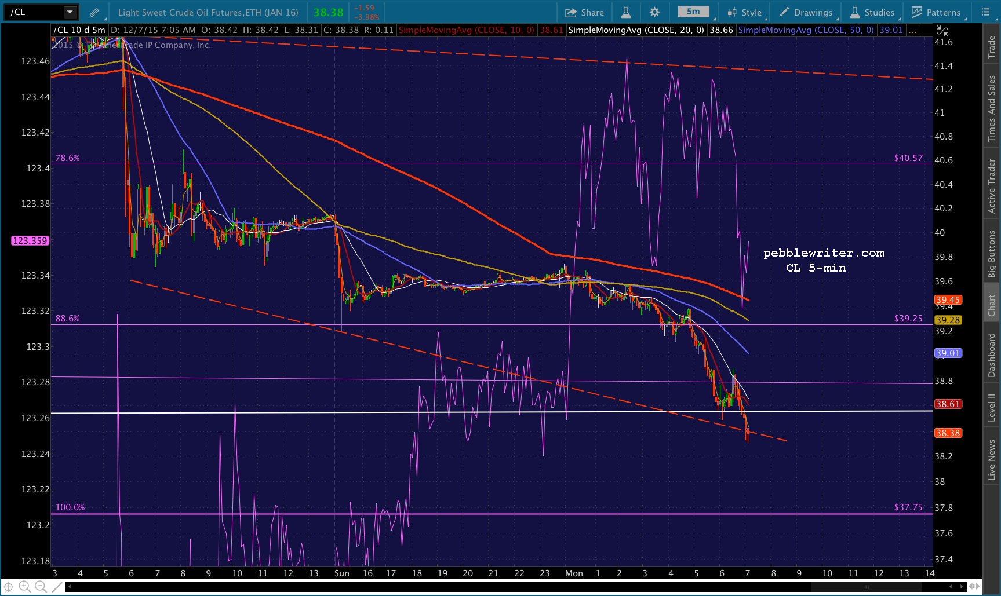
Task: Select the SimpleMovingAvg (CLOSE, 10, 0) study label
Action: coord(467,30)
